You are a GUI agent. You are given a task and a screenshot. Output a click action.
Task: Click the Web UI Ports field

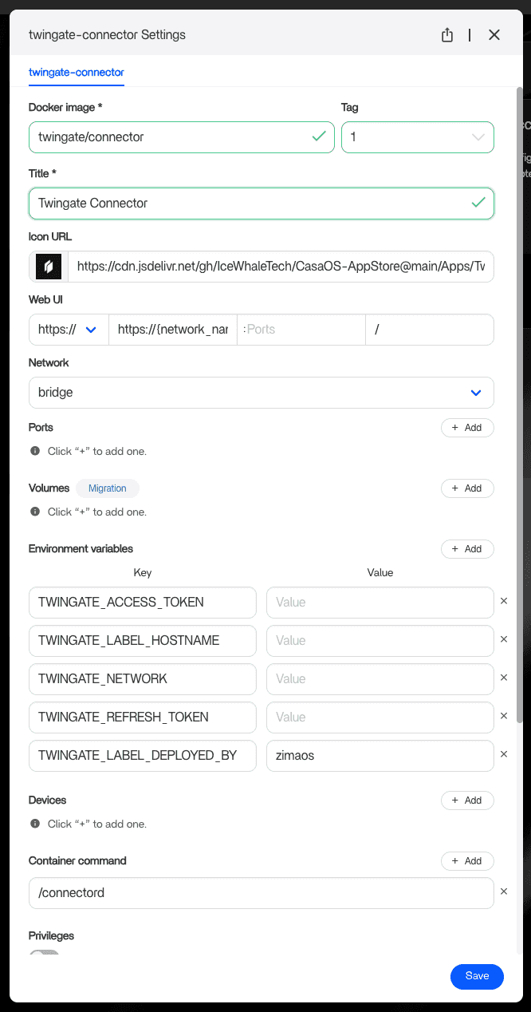coord(301,329)
